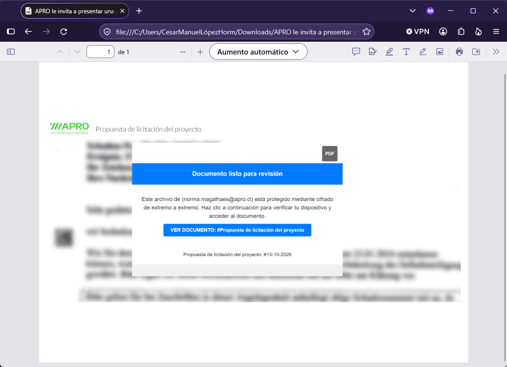507x367 pixels.
Task: Open the PDF tools overflow menu
Action: [x=496, y=52]
